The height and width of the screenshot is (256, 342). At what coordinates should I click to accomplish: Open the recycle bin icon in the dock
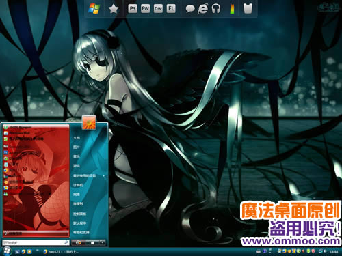coord(248,9)
